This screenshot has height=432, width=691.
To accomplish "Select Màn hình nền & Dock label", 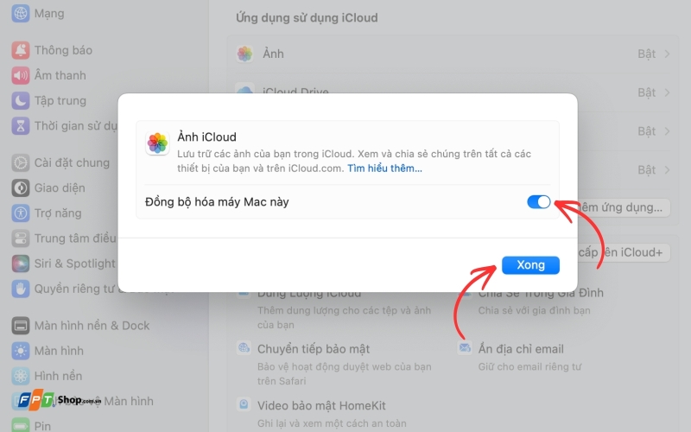I will (x=92, y=326).
